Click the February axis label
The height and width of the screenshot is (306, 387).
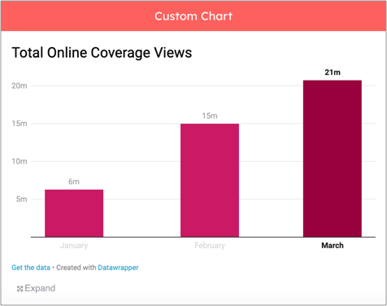tap(210, 246)
